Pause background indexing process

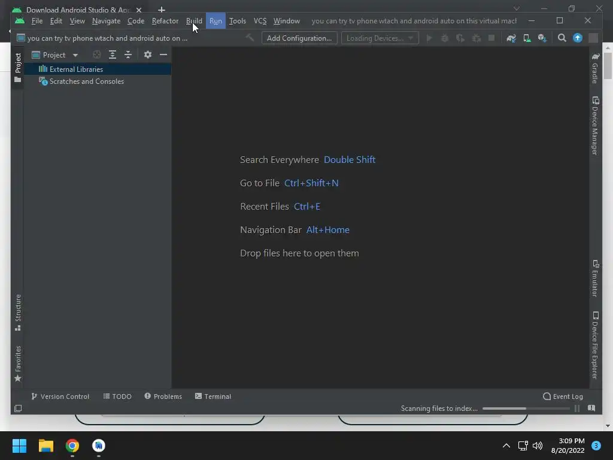pos(577,408)
